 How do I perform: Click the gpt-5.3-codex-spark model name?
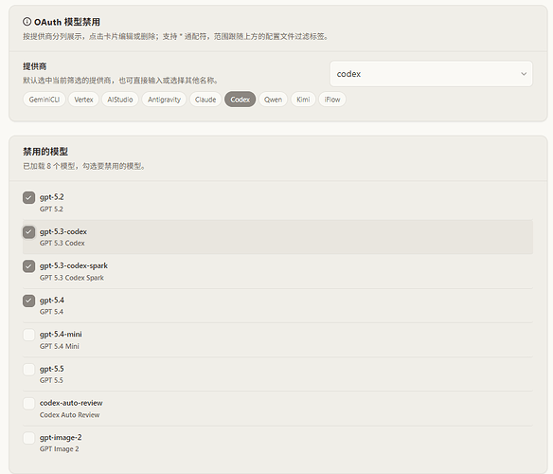74,265
